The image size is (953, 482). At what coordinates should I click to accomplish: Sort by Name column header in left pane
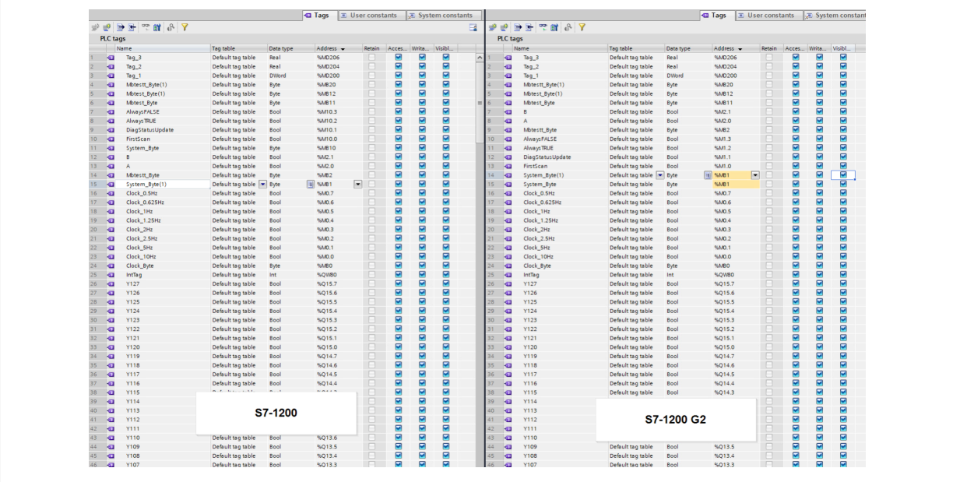(162, 48)
